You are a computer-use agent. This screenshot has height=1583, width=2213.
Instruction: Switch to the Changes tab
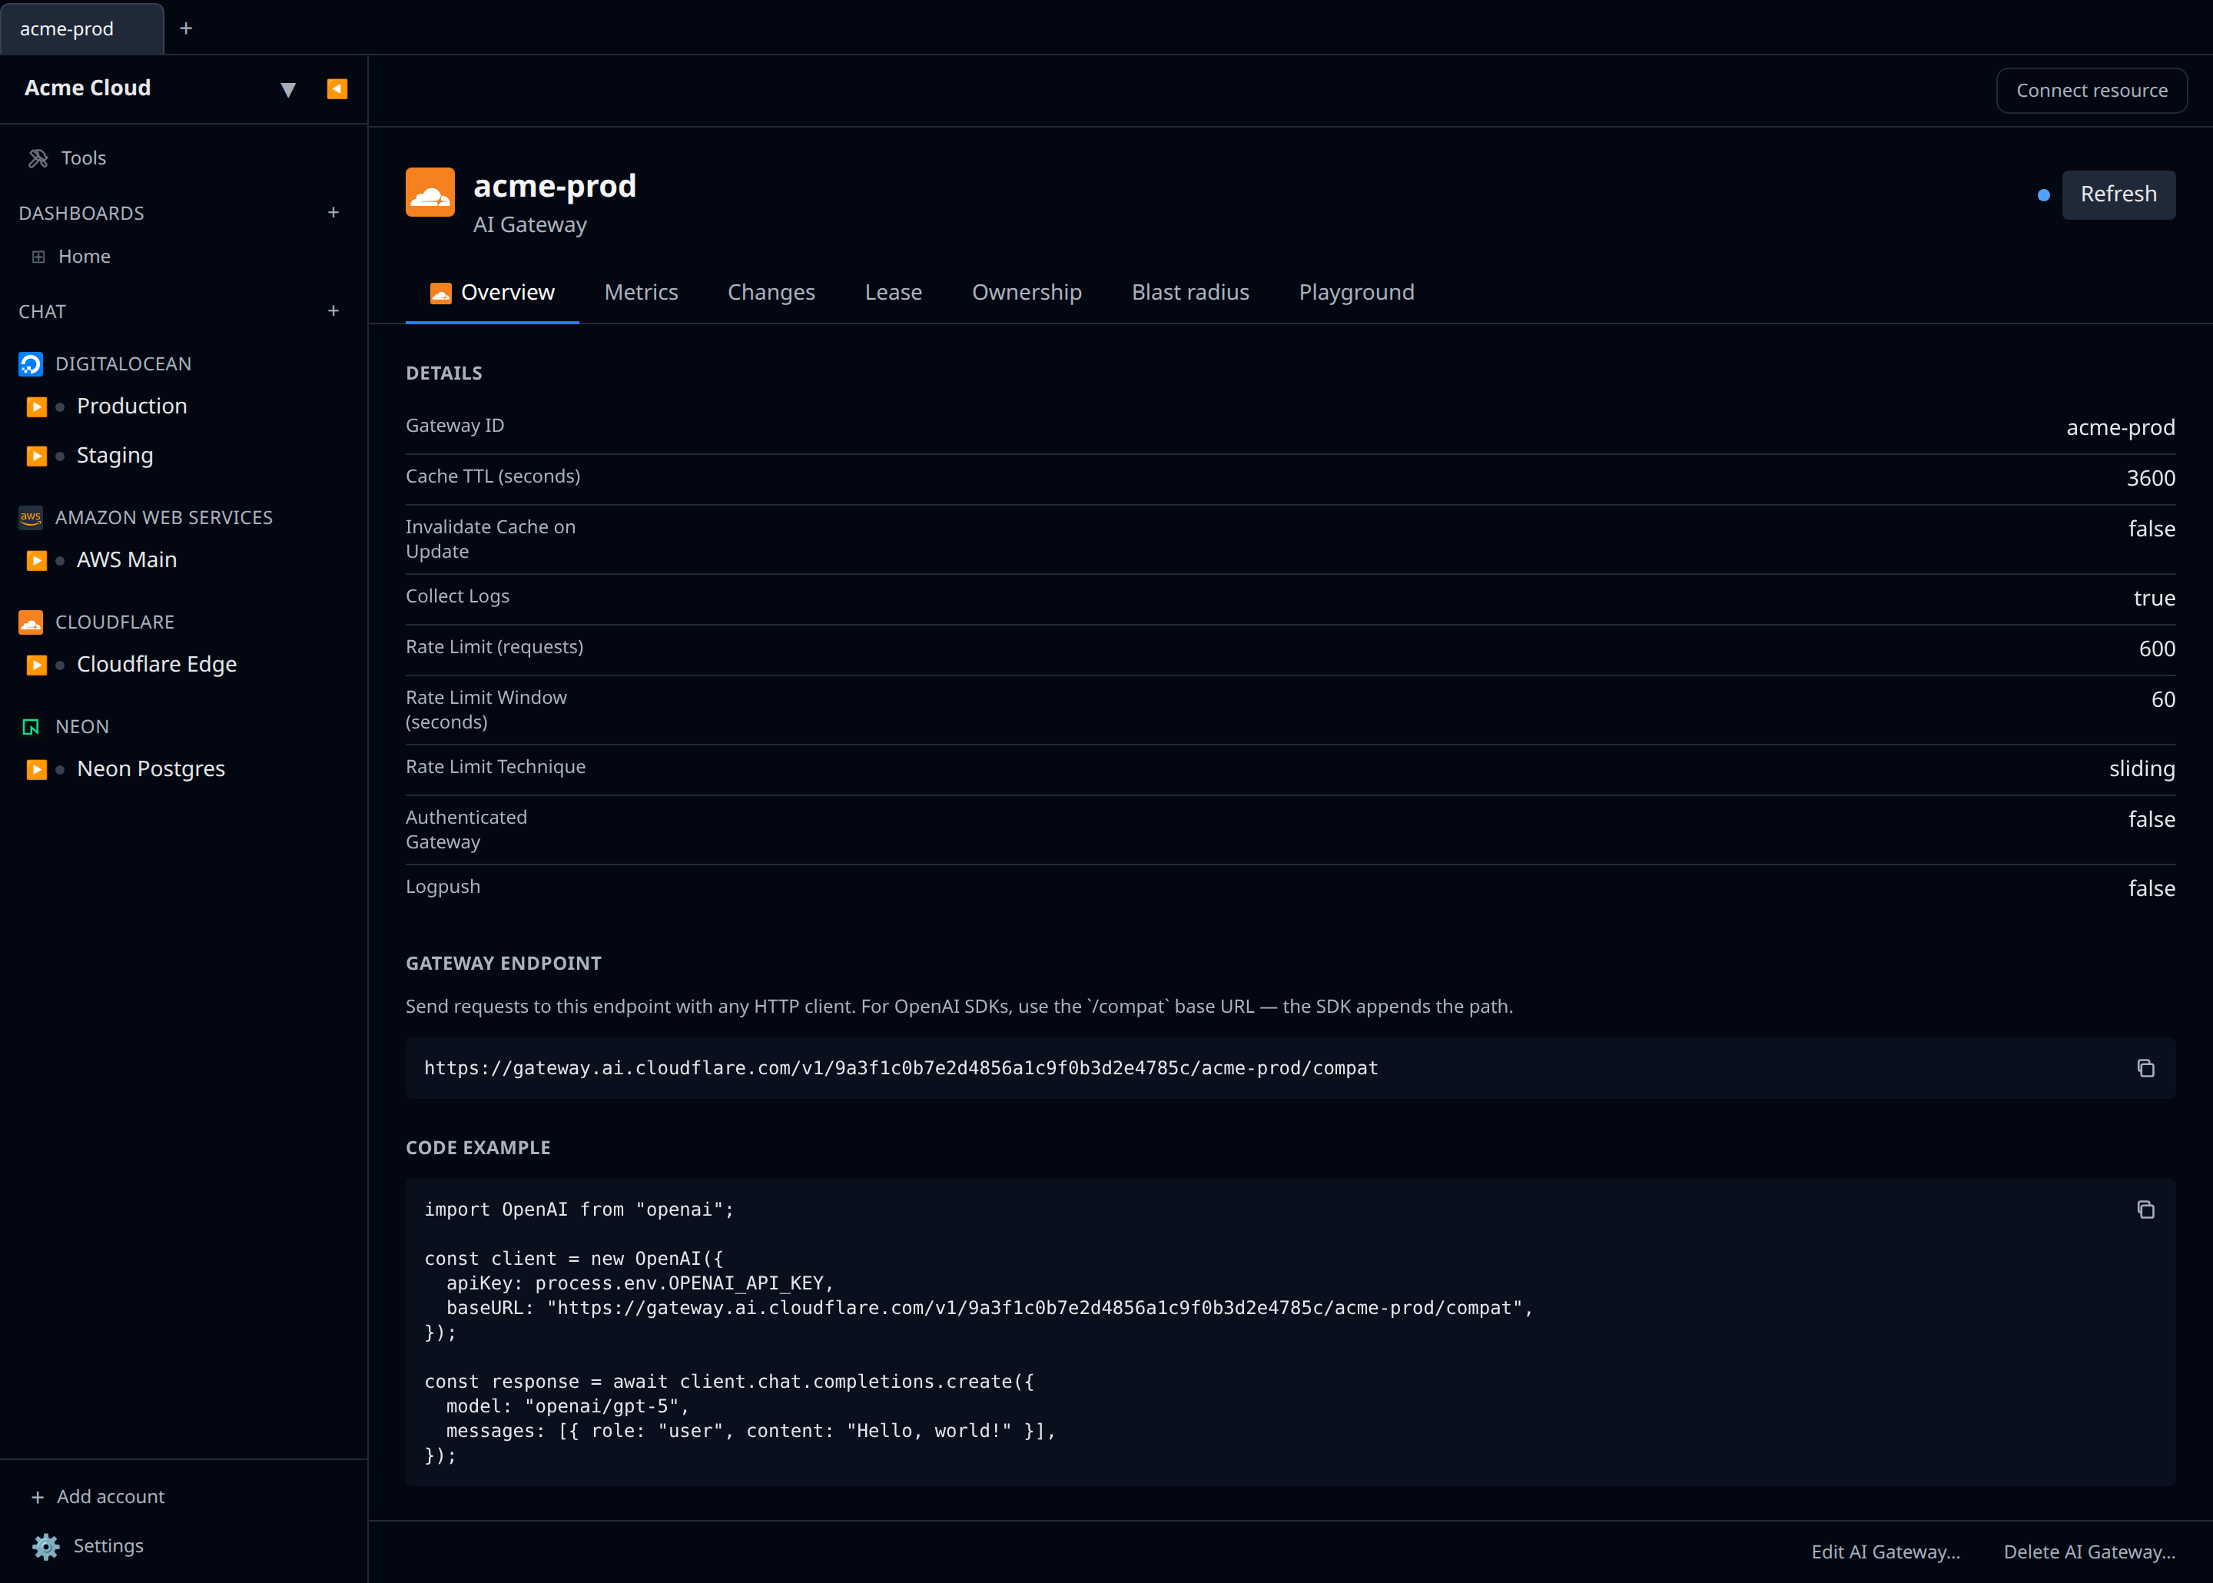click(771, 293)
